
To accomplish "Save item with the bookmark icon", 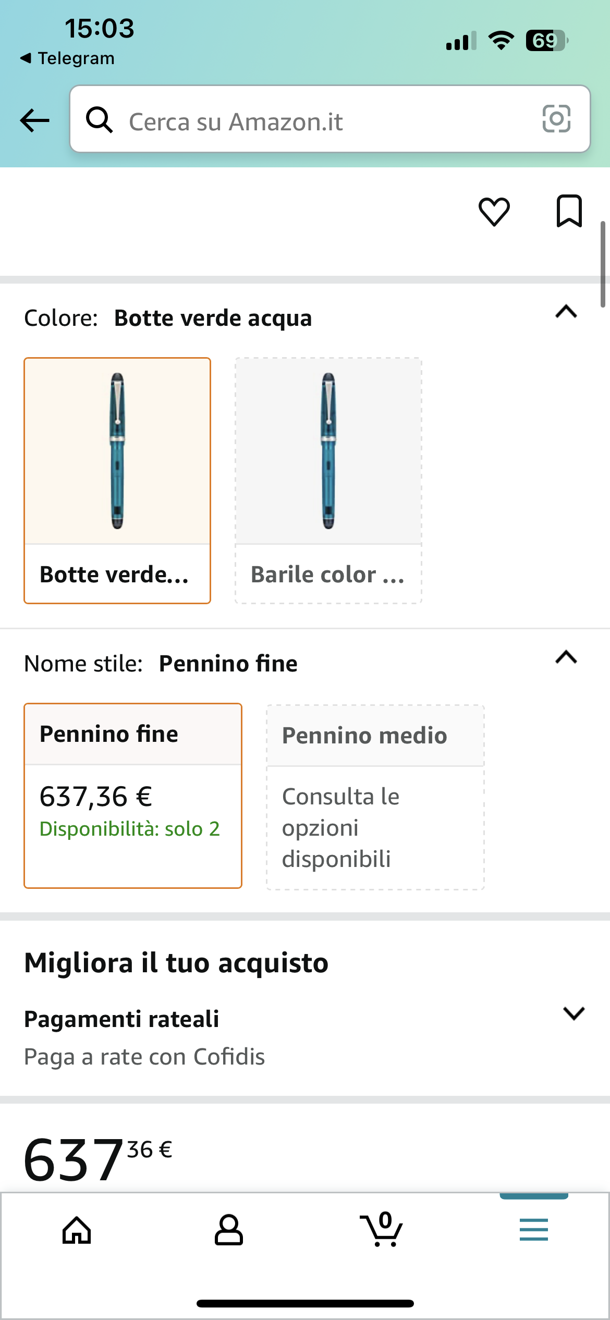I will (569, 211).
